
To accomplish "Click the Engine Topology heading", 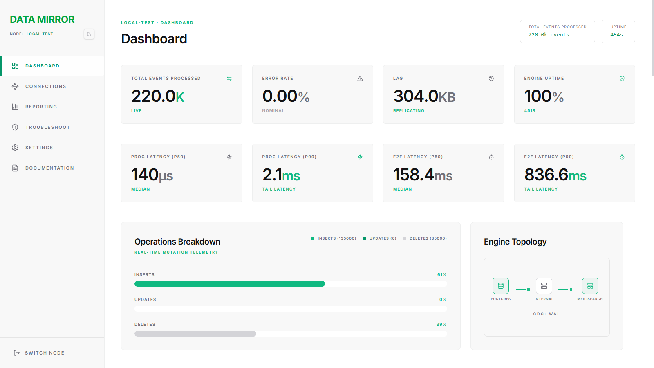I will (x=515, y=242).
